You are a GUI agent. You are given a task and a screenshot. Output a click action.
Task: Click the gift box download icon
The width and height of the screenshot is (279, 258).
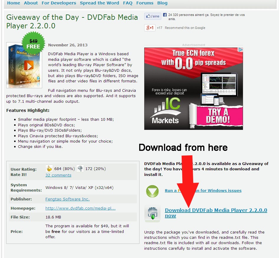pos(152,213)
